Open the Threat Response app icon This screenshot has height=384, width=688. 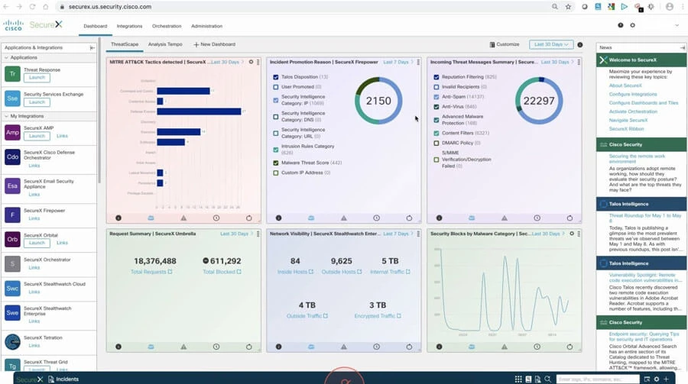click(12, 74)
